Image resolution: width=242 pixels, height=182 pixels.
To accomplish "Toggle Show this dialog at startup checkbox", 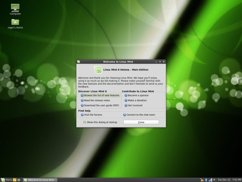I will (85, 122).
